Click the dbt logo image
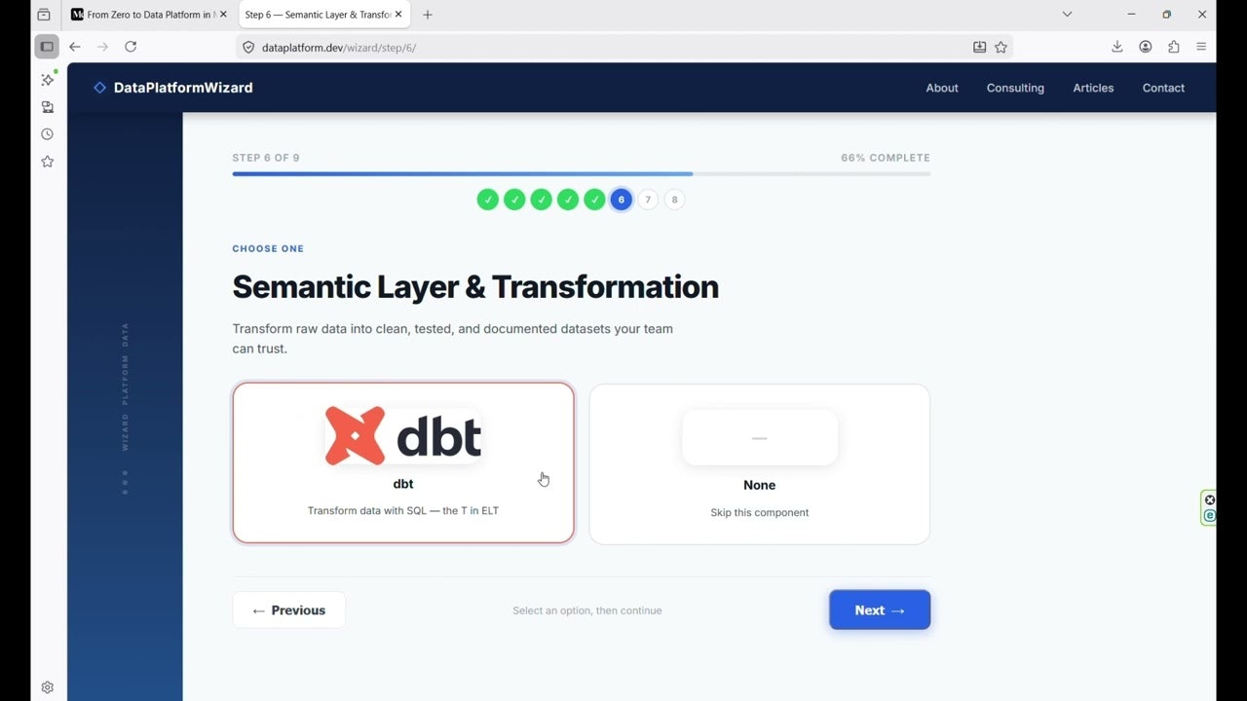This screenshot has height=701, width=1247. point(403,435)
